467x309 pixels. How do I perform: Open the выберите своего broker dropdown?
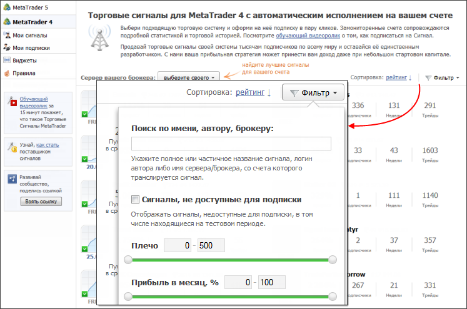coord(189,77)
